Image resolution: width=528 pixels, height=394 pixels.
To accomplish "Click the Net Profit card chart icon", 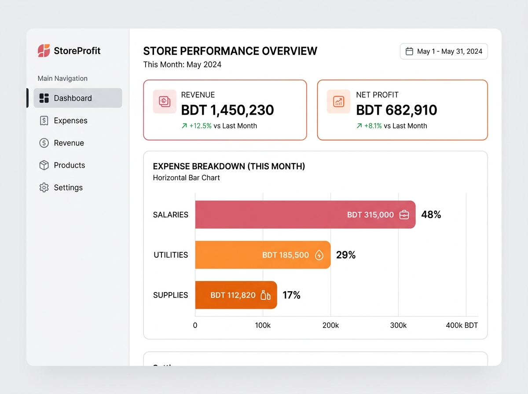I will click(338, 102).
